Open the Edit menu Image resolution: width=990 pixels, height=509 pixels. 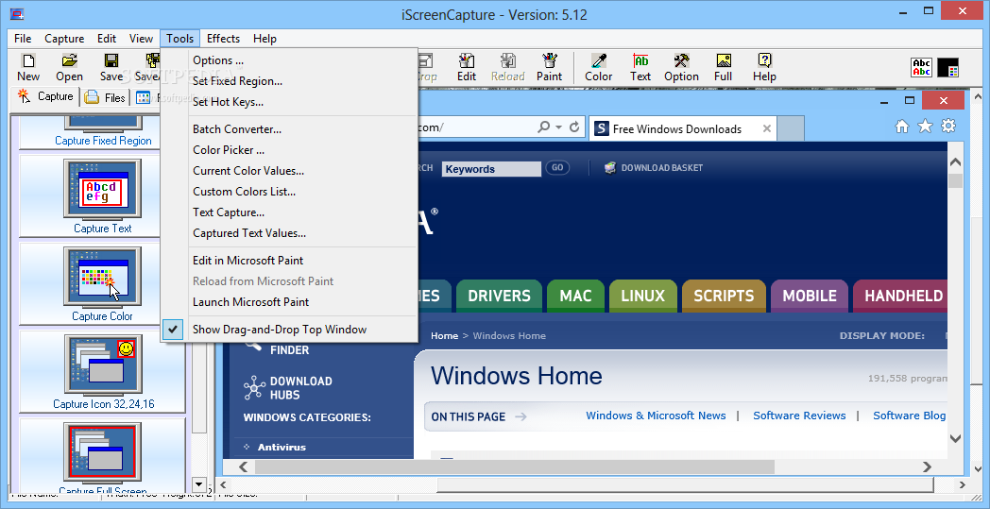coord(107,39)
